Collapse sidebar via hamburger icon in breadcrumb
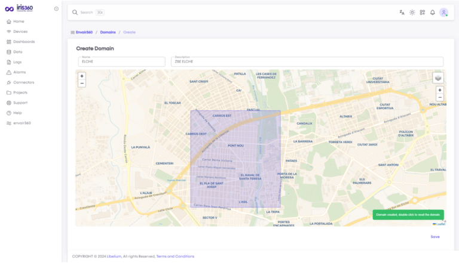This screenshot has width=459, height=263. (72, 32)
